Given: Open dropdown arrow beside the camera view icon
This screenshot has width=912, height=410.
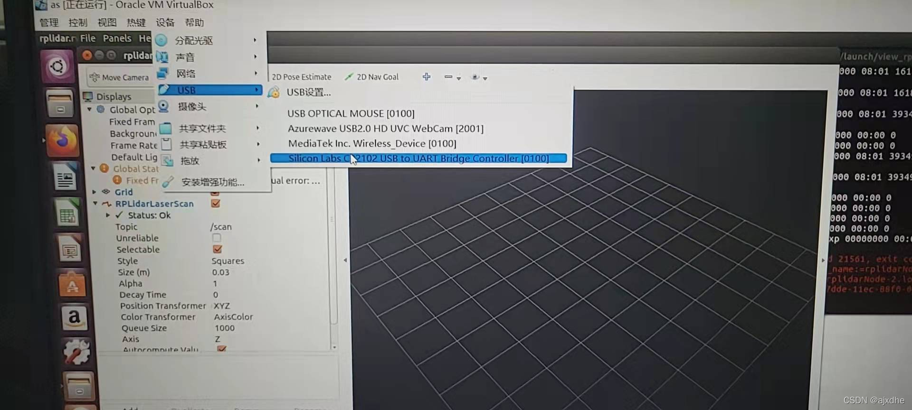Looking at the screenshot, I should tap(485, 79).
